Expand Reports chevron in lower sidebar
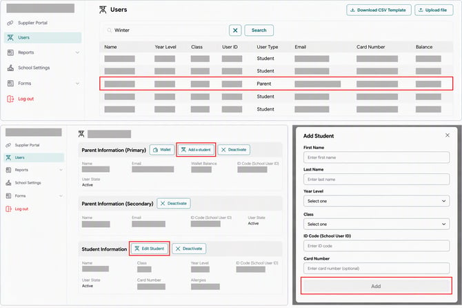This screenshot has width=462, height=308. [61, 170]
